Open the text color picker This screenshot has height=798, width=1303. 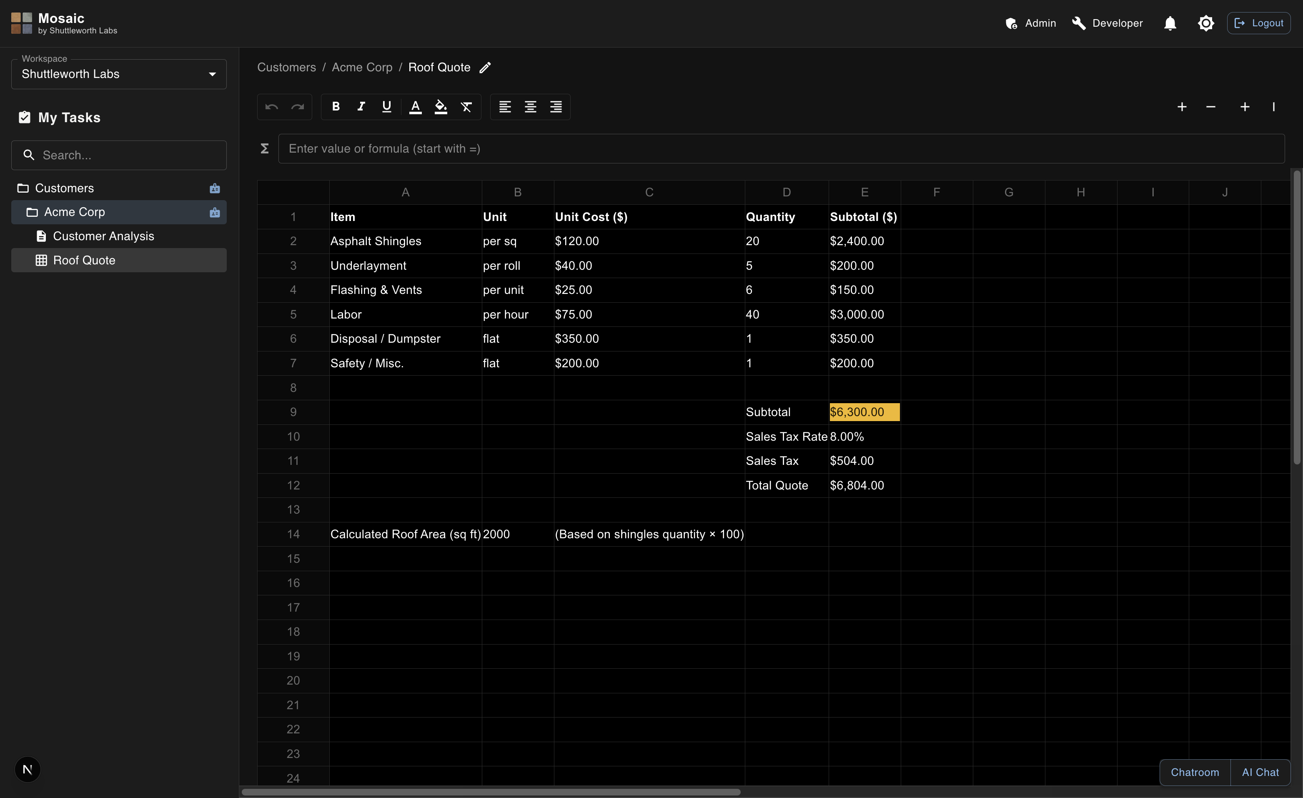point(415,107)
